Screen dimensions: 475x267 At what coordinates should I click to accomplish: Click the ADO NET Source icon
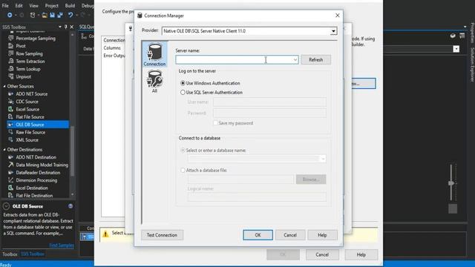coord(11,94)
